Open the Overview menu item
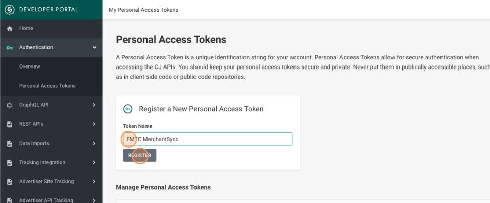Viewport: 490px width, 203px height. tap(30, 66)
